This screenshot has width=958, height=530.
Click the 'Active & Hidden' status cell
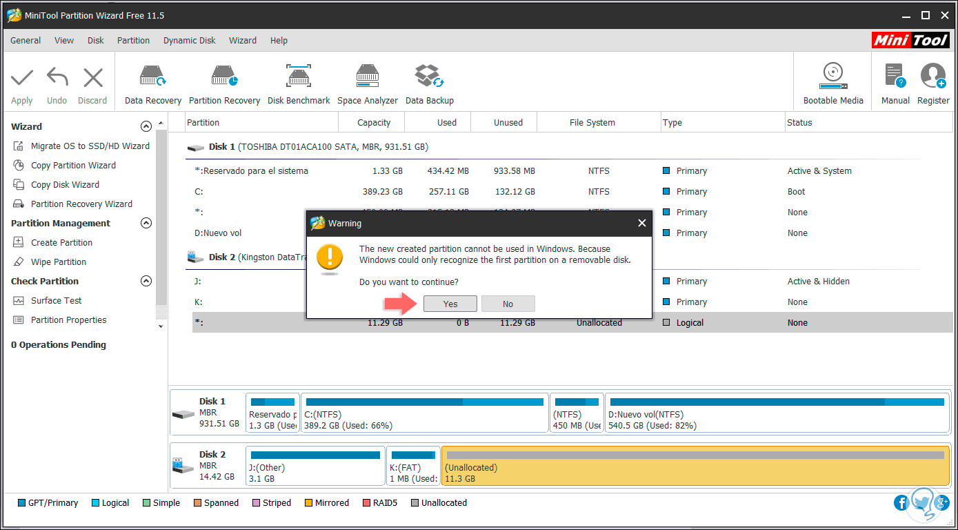click(x=819, y=282)
